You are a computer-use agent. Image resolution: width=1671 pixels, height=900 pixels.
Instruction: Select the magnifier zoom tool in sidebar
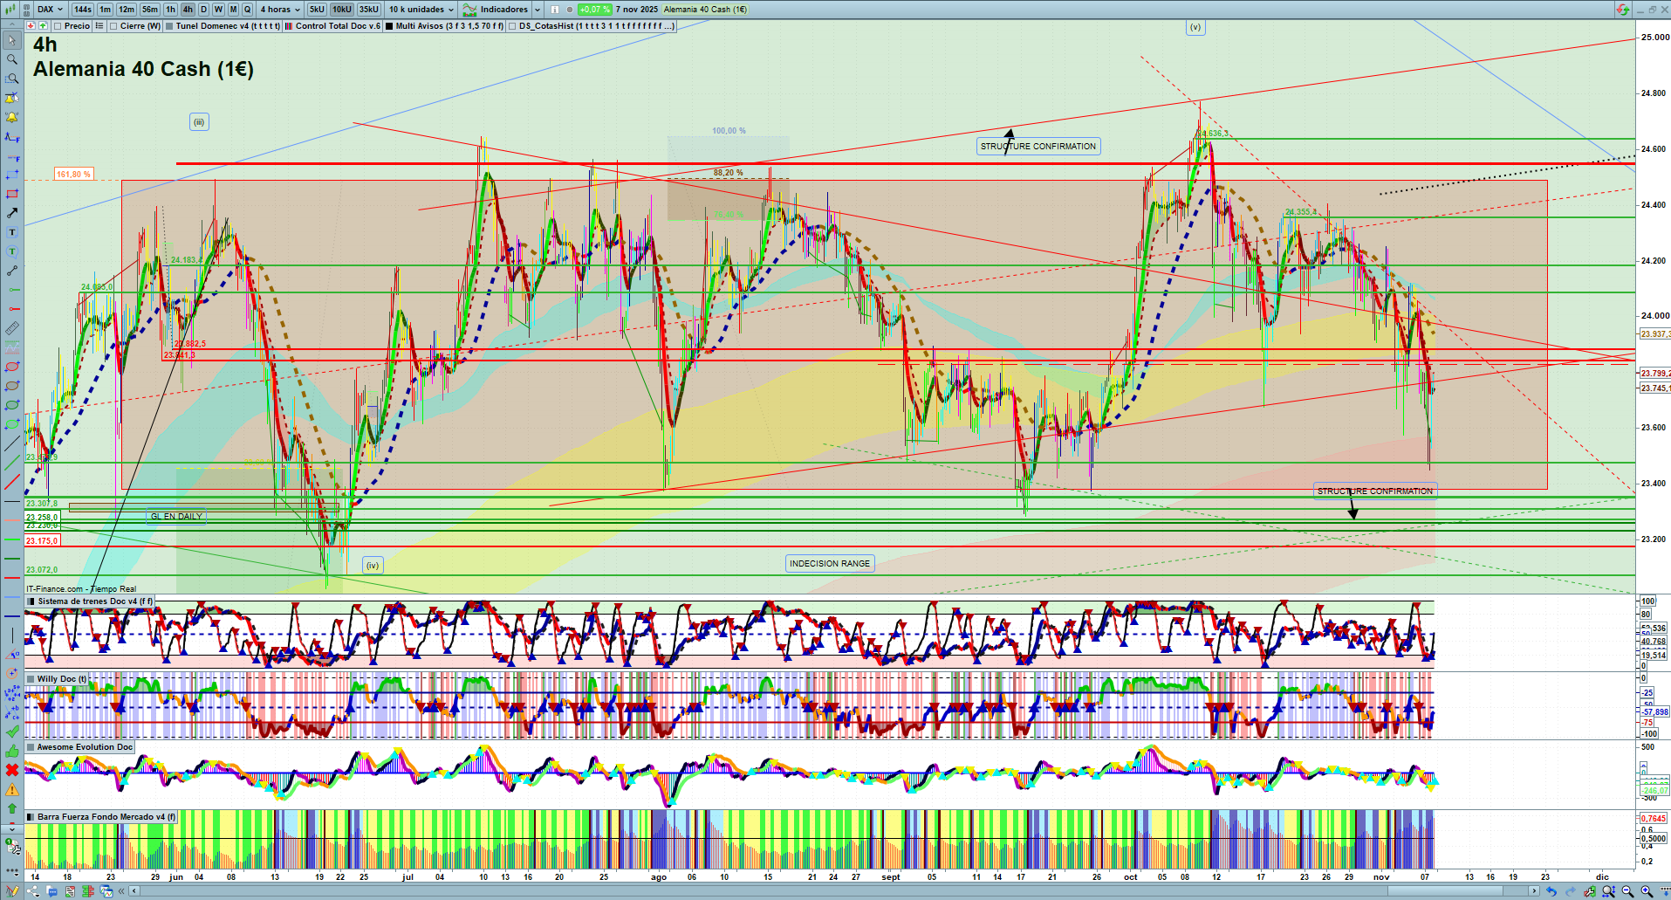(x=12, y=59)
